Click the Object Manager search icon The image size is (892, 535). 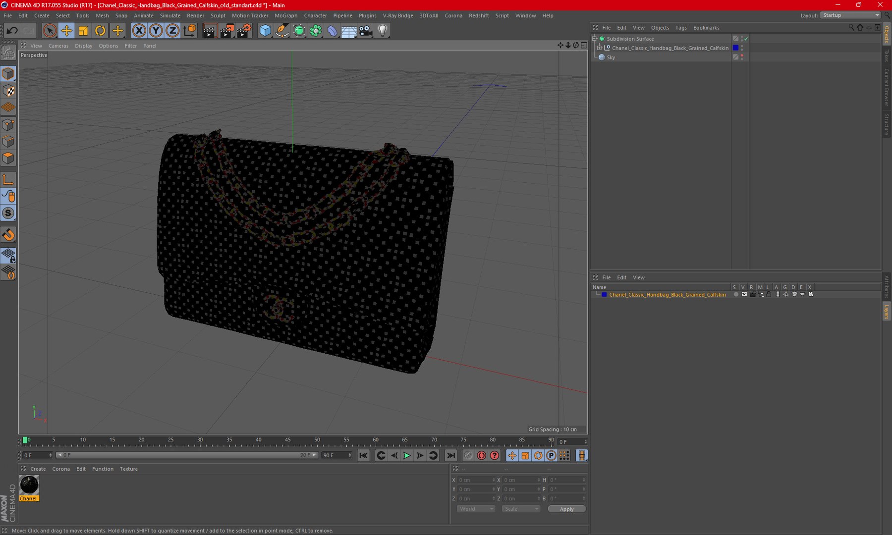[x=851, y=28]
